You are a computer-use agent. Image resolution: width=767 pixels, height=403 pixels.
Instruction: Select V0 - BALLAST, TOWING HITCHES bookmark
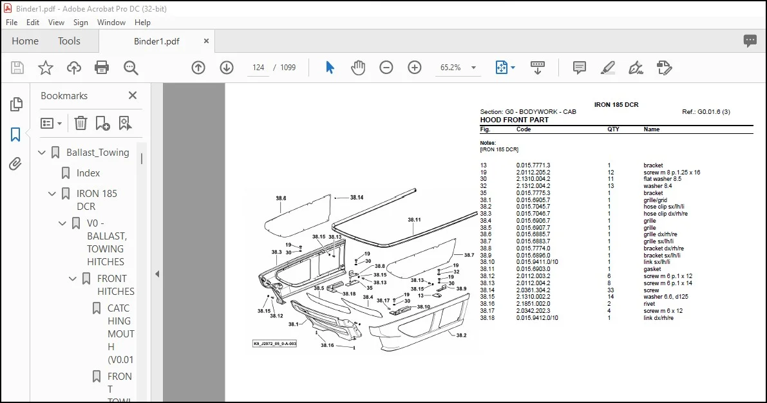tap(107, 243)
